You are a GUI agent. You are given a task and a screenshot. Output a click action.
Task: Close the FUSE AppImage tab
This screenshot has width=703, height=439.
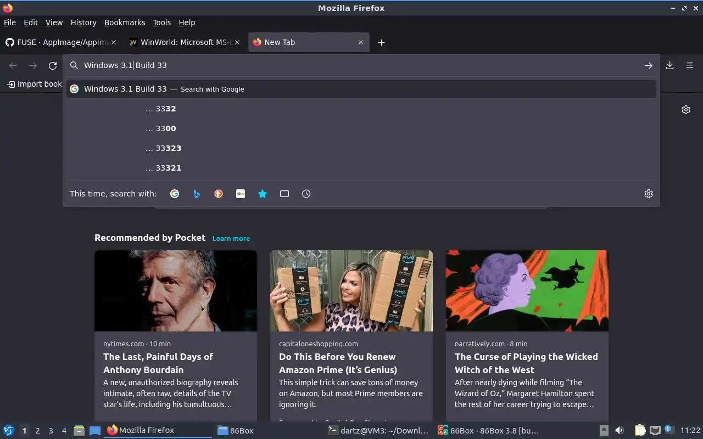[x=114, y=42]
